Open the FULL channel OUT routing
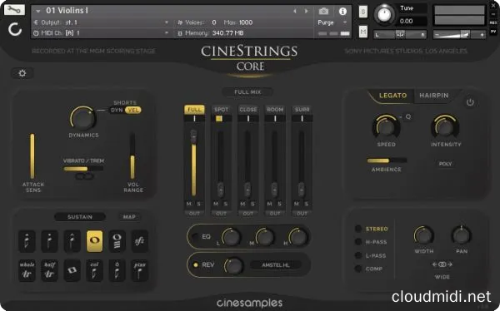The height and width of the screenshot is (311, 500). tap(194, 214)
